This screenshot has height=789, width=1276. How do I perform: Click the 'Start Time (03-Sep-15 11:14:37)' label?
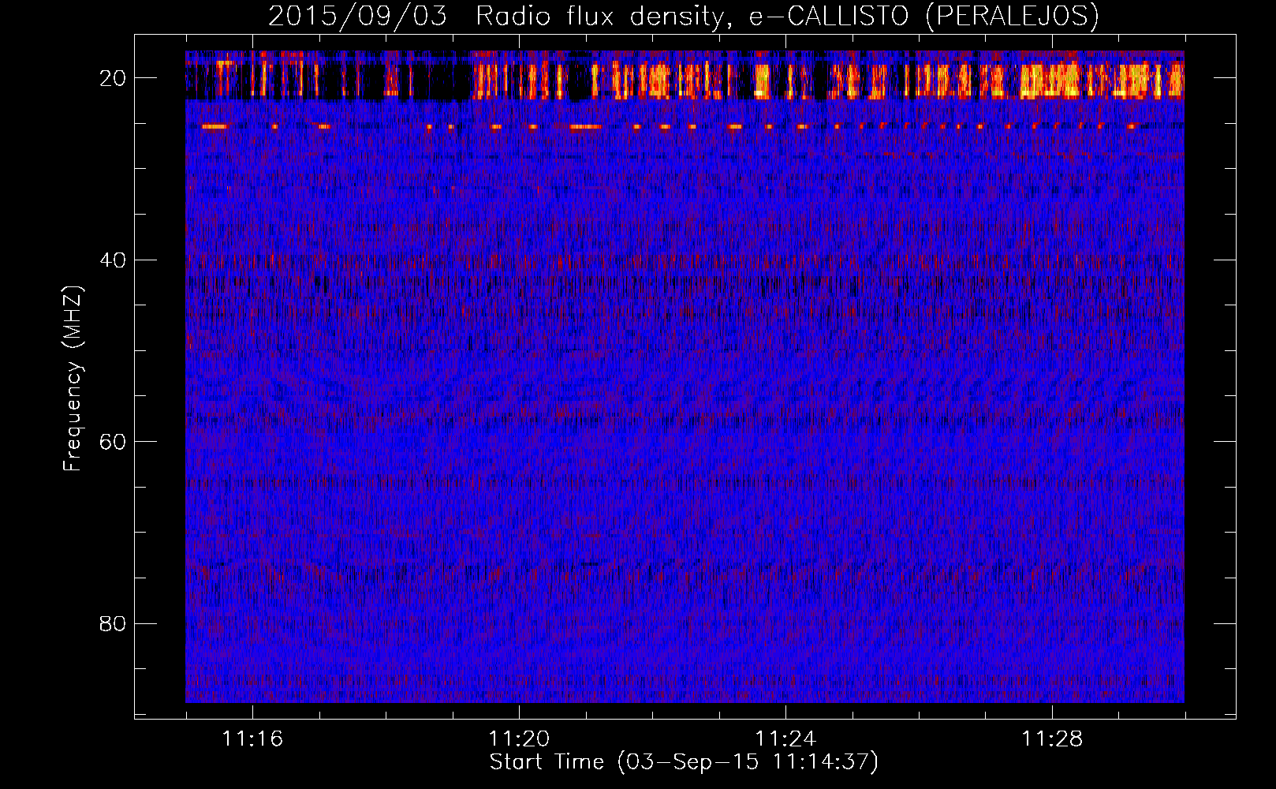(x=684, y=762)
